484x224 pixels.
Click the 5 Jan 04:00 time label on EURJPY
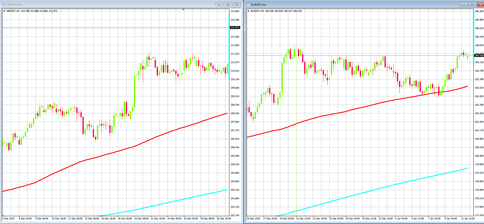(401, 219)
